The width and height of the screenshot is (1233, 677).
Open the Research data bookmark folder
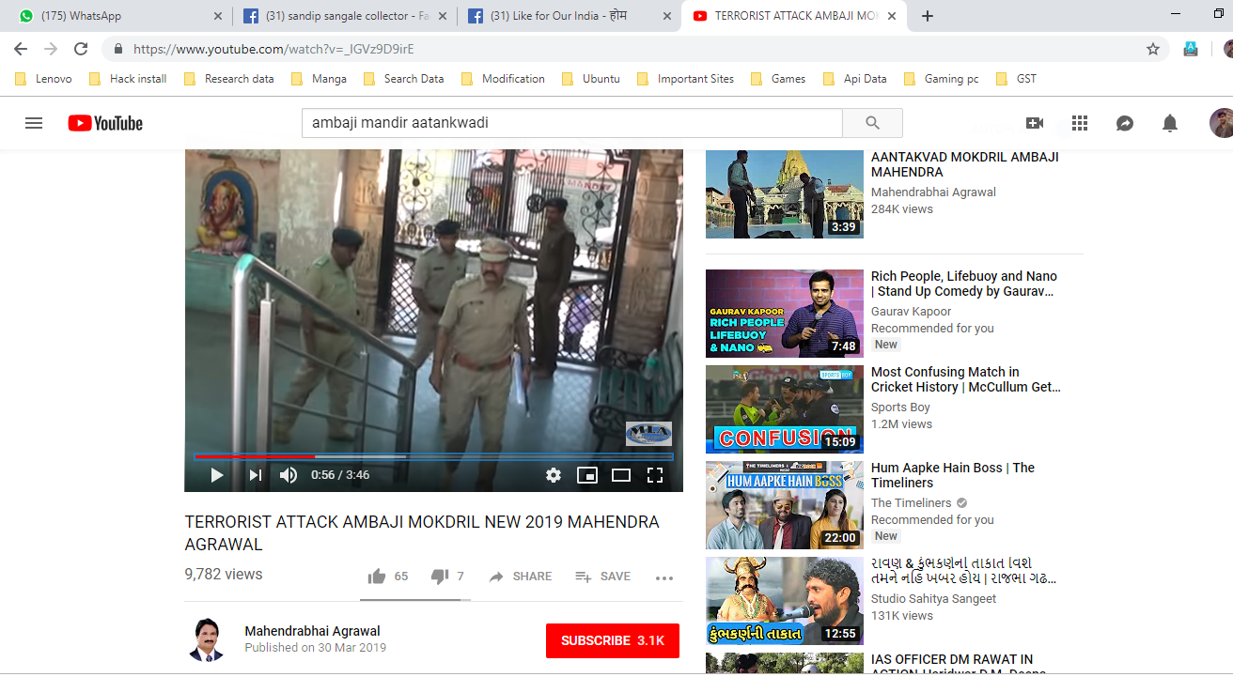(x=229, y=79)
